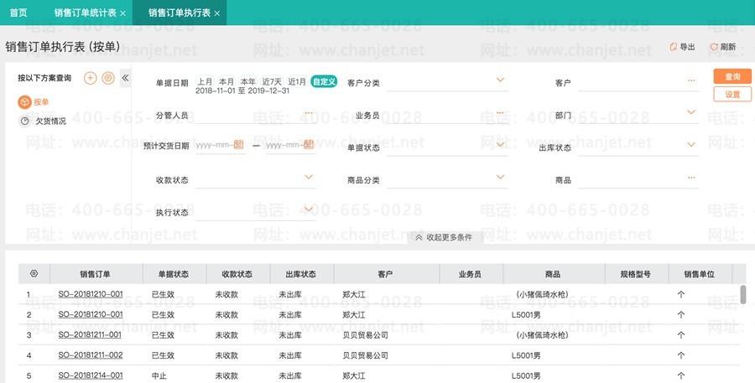Viewport: 755px width, 383px height.
Task: Open 业务员 lookup ellipsis icon
Action: click(500, 113)
